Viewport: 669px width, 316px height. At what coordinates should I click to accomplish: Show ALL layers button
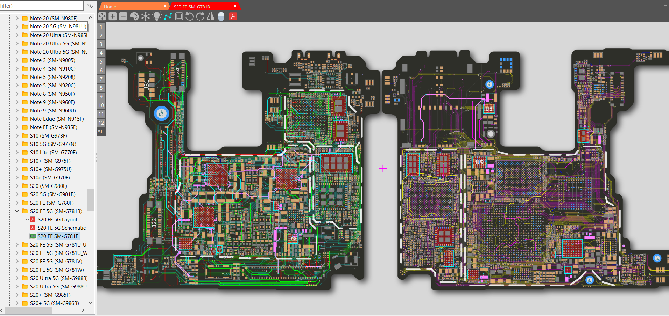point(101,132)
